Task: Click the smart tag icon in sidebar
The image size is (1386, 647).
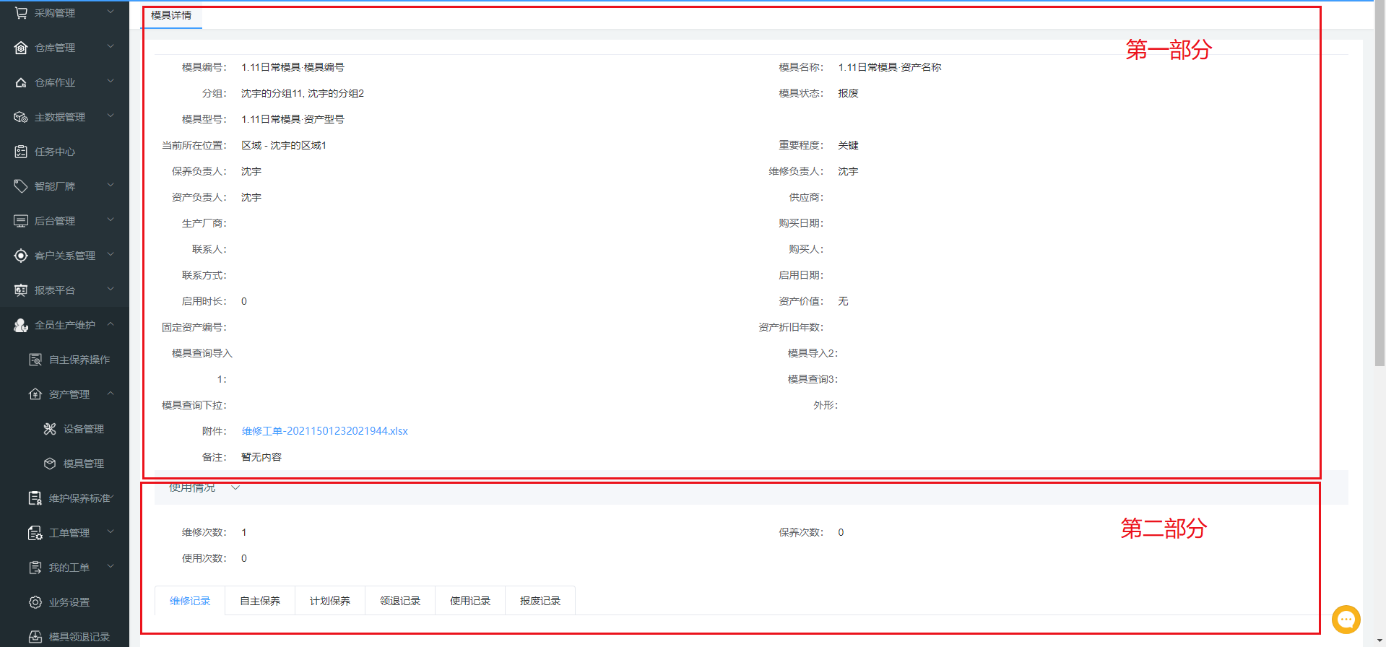Action: 21,186
